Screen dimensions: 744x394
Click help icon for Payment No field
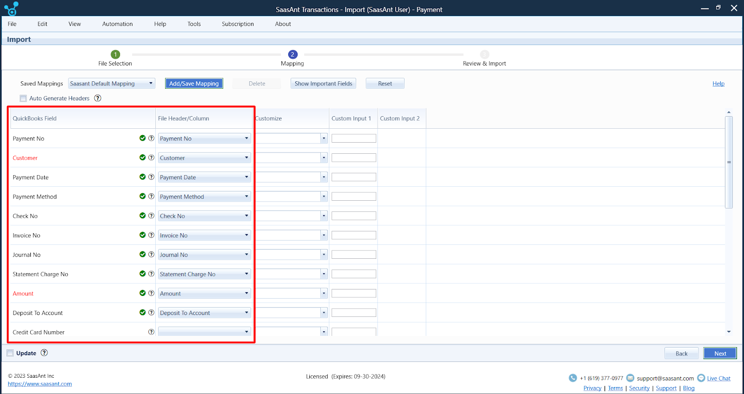(151, 138)
